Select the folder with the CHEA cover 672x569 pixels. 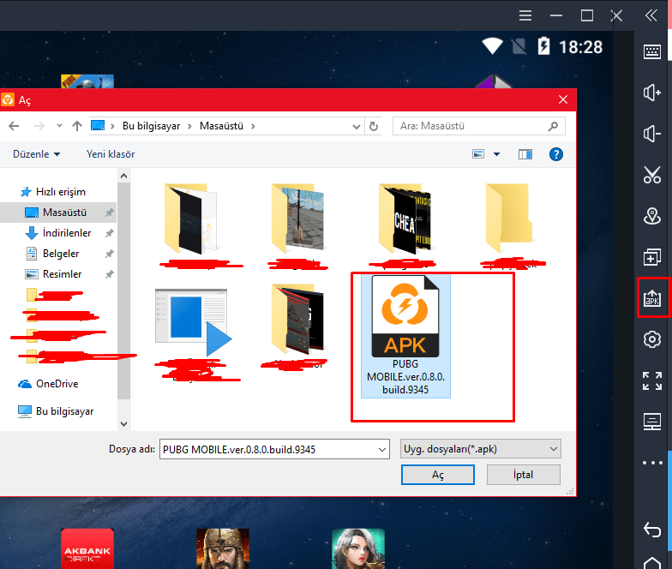pos(405,219)
